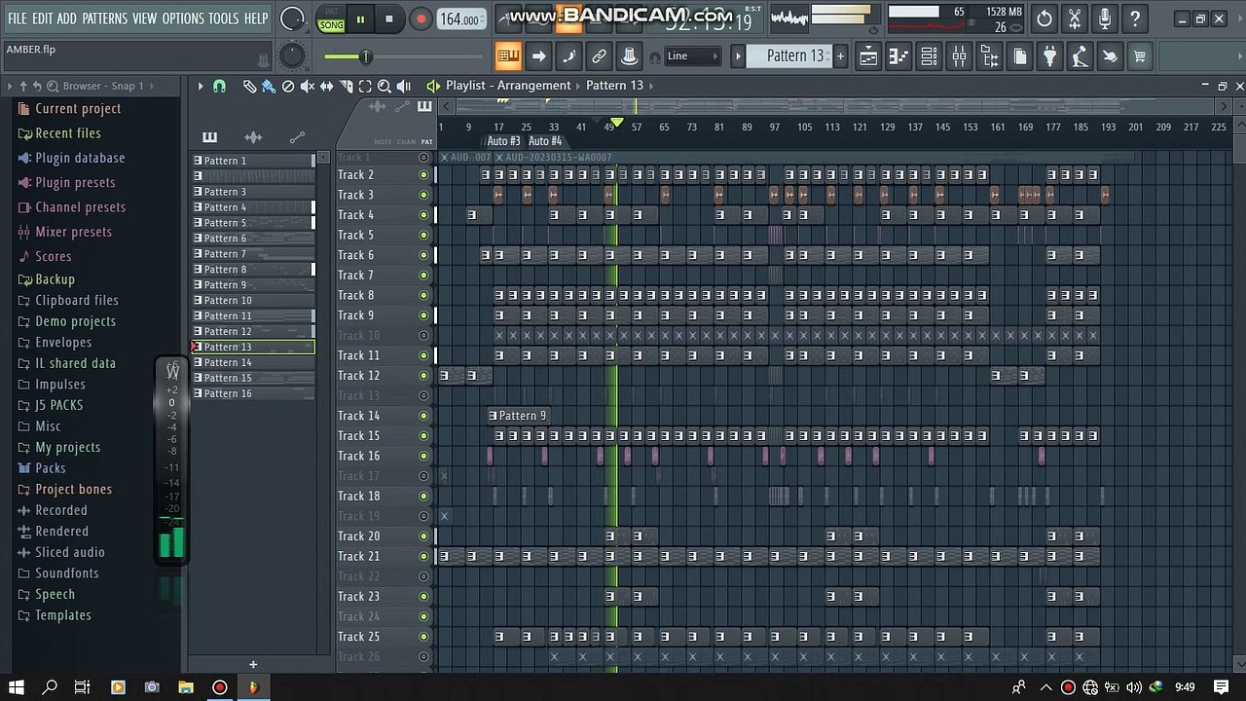Image resolution: width=1246 pixels, height=701 pixels.
Task: Toggle the playlist snap magnet
Action: [x=219, y=86]
